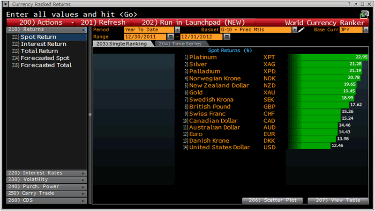This screenshot has height=211, width=375.
Task: Open the Base Curr dropdown arrow
Action: point(366,29)
